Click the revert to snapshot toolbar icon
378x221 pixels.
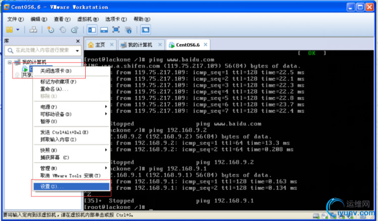tap(62, 30)
